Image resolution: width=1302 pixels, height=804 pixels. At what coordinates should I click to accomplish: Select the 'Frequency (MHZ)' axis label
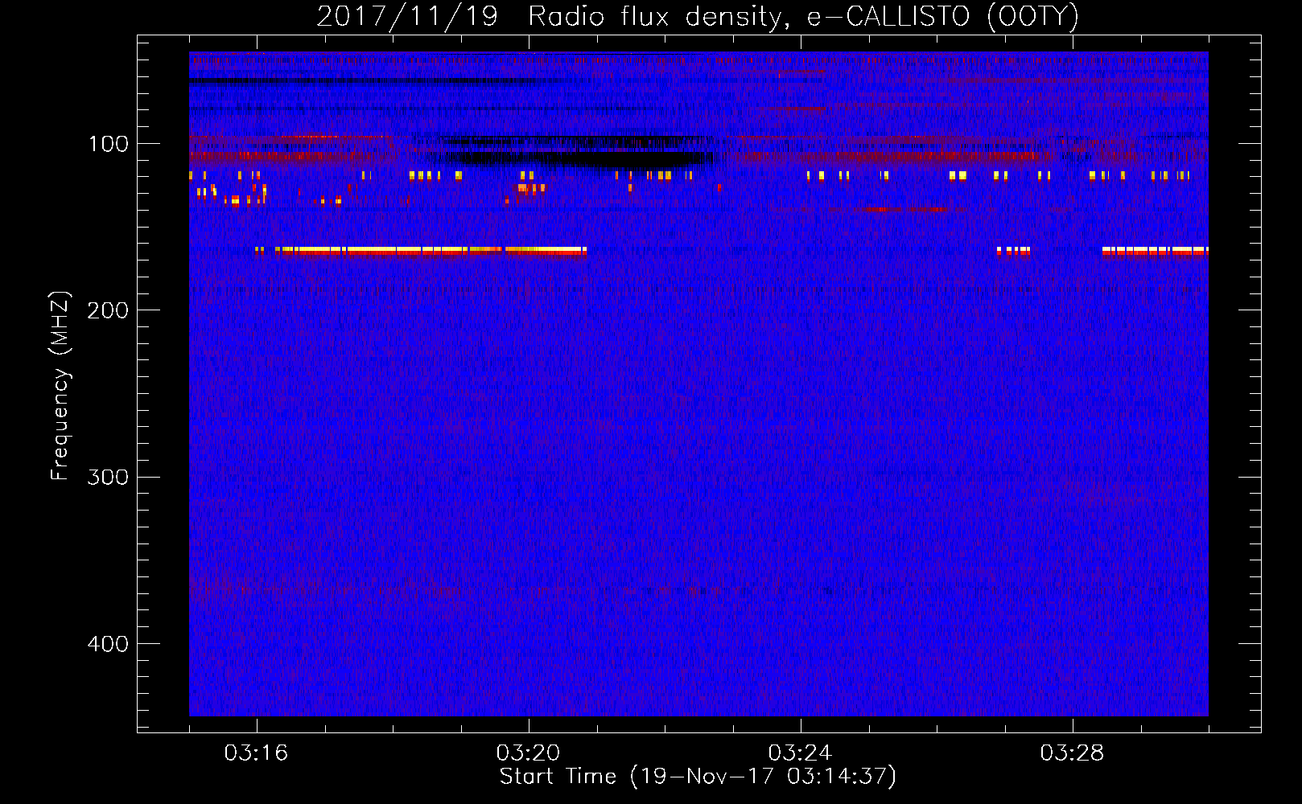[x=60, y=386]
